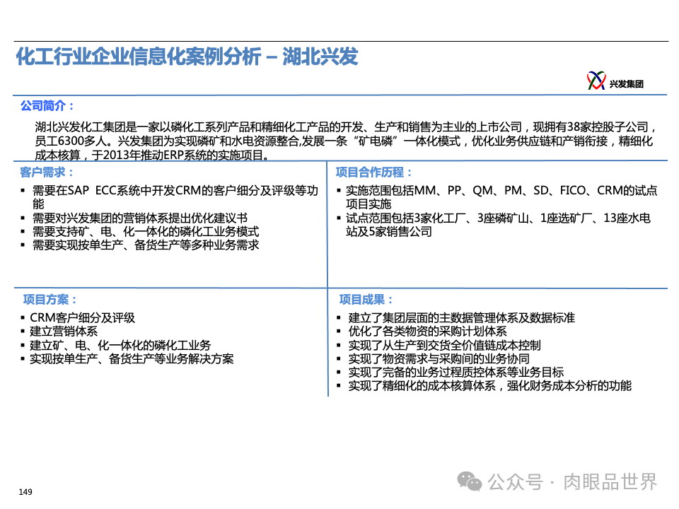Click bullet 需要对兴发集团的营销体系提出优化建议书
This screenshot has width=679, height=509.
(x=140, y=218)
